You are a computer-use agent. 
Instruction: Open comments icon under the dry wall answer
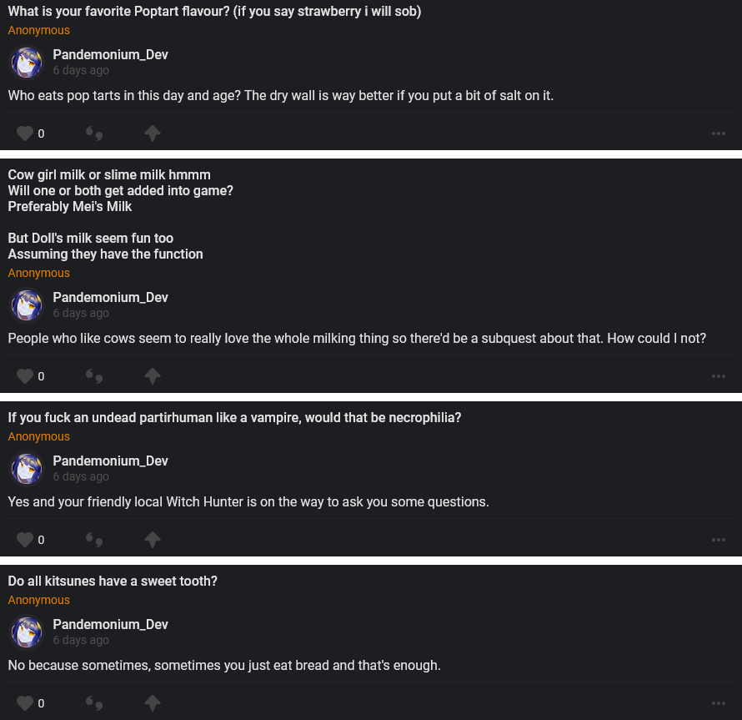94,133
